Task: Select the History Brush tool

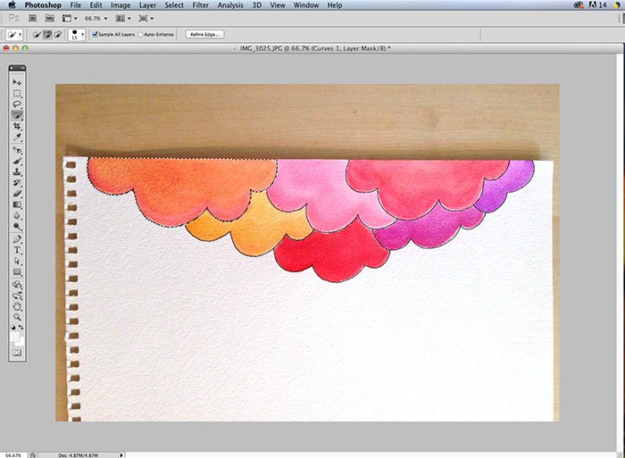Action: [17, 182]
